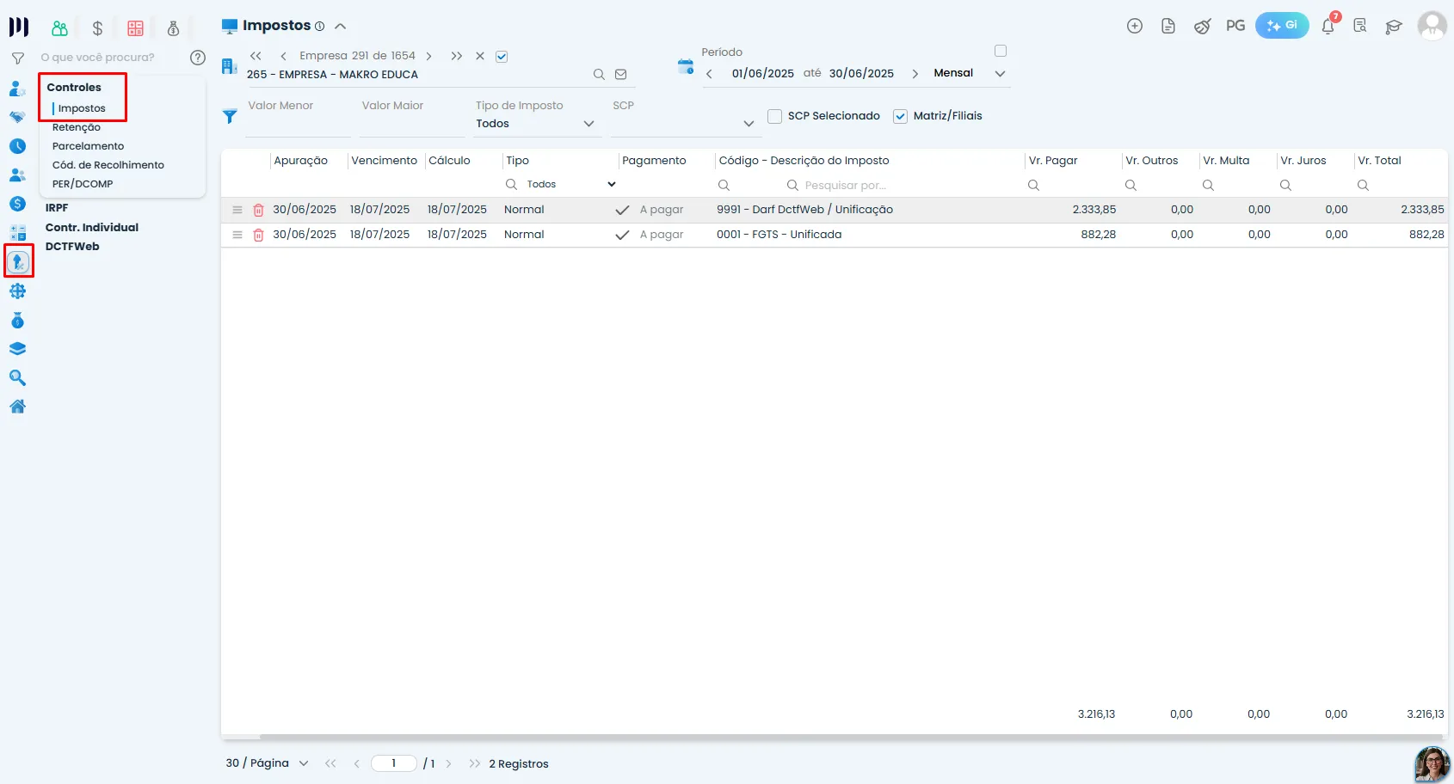Collapse the Impostos header chevron
Viewport: 1454px width, 784px height.
(341, 27)
